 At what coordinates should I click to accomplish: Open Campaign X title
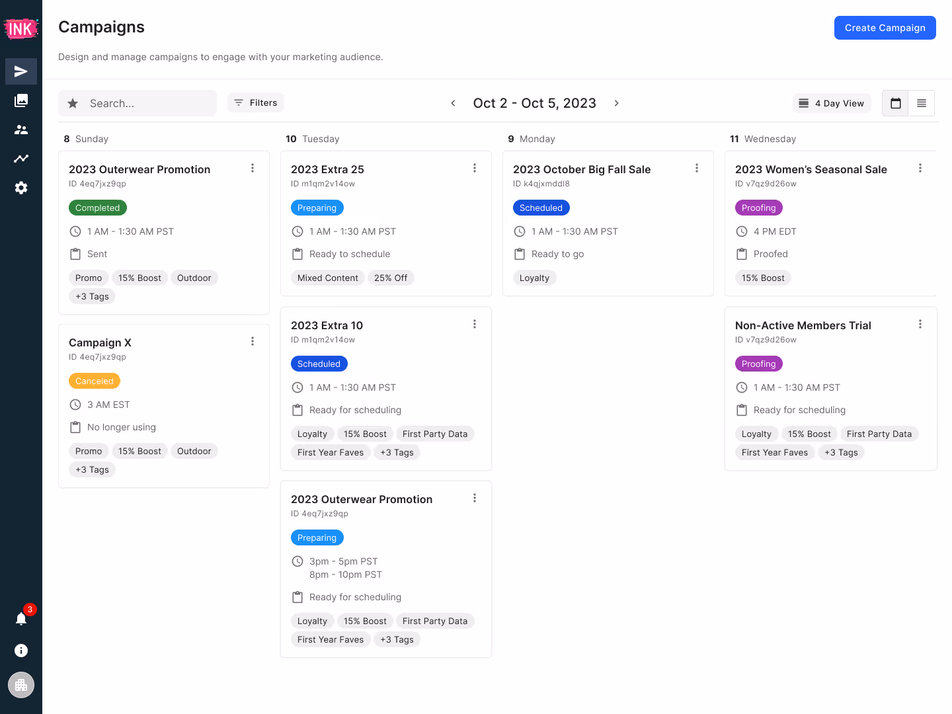pos(100,342)
